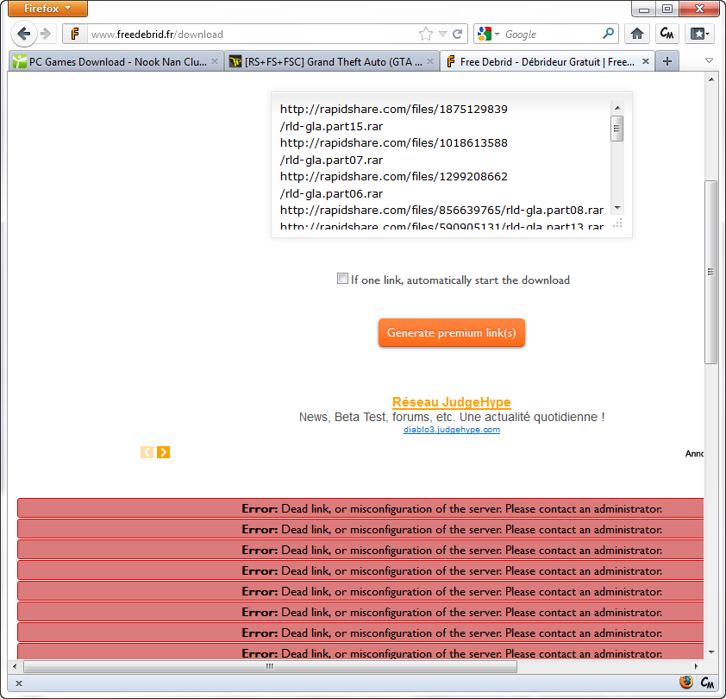Click the page vertical scrollbar thumb
726x699 pixels.
coord(710,272)
